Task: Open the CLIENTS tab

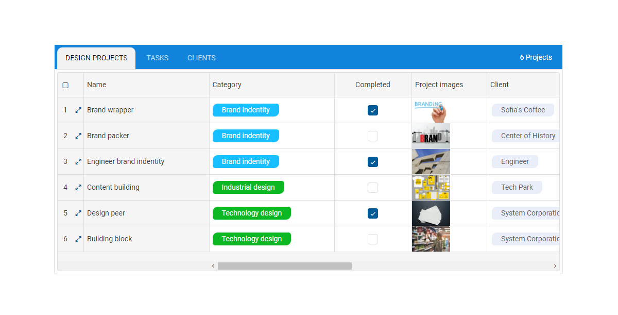Action: (x=201, y=58)
